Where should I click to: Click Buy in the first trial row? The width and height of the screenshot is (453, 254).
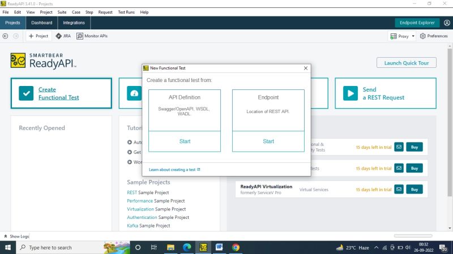(x=414, y=147)
